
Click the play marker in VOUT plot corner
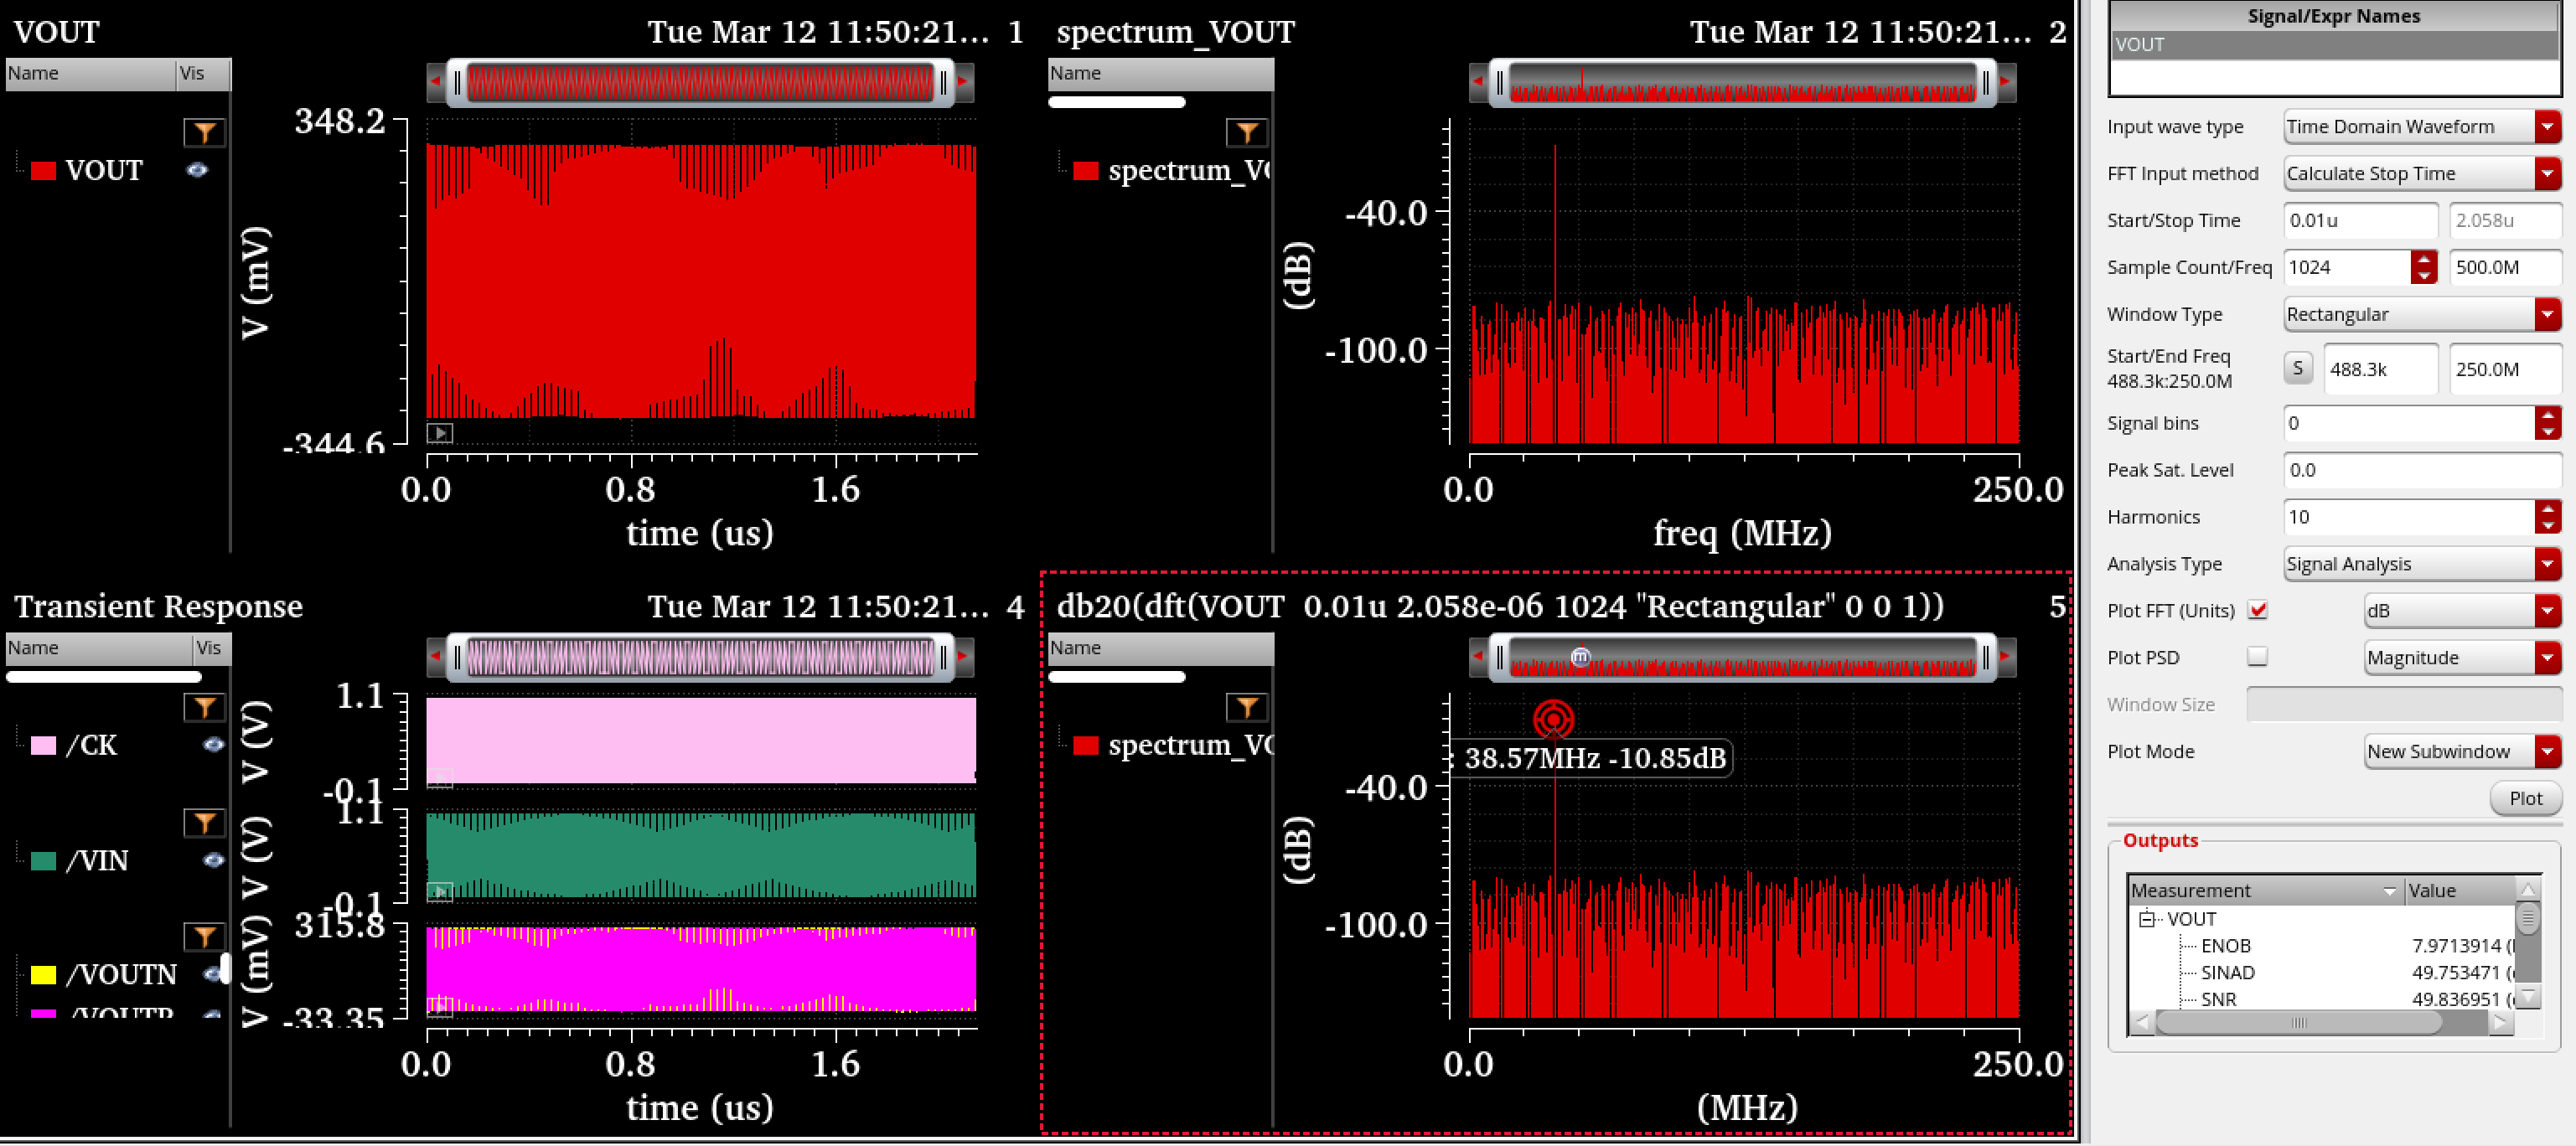pyautogui.click(x=439, y=433)
